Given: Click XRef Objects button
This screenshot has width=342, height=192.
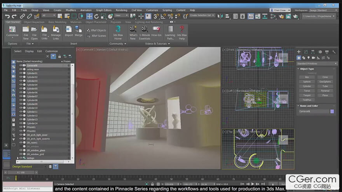Looking at the screenshot, I should point(96,31).
